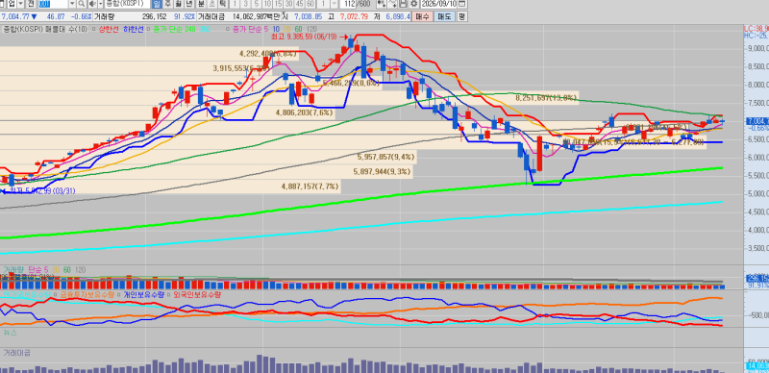This screenshot has height=373, width=769.
Task: Select the 주 weekly period button
Action: pyautogui.click(x=167, y=4)
